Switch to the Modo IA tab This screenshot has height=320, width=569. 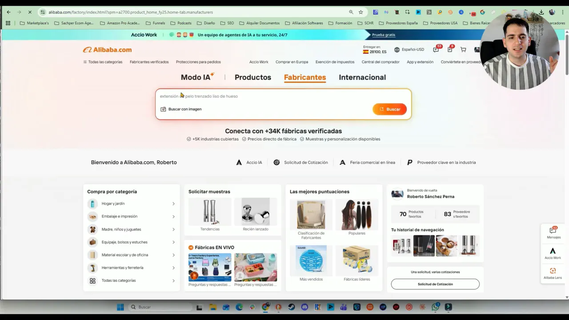[197, 77]
